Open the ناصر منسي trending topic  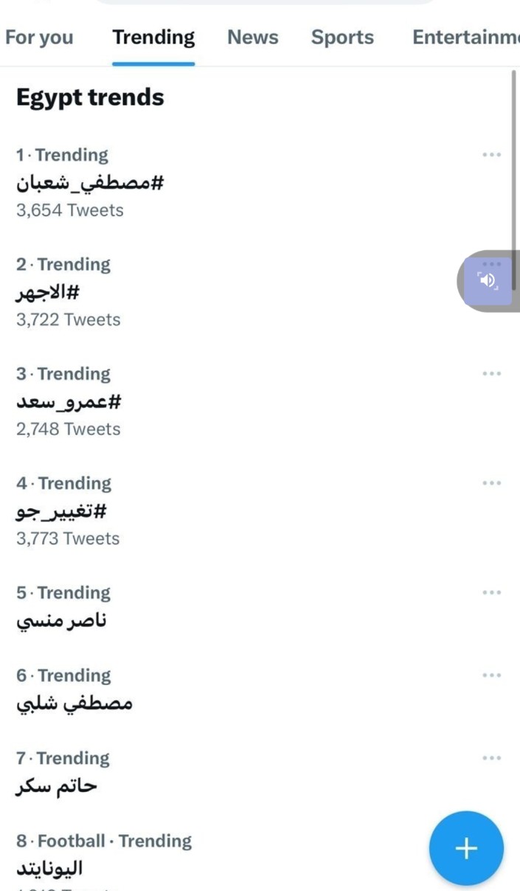[62, 621]
